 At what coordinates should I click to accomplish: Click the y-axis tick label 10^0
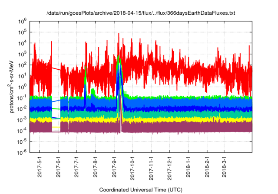point(22,87)
